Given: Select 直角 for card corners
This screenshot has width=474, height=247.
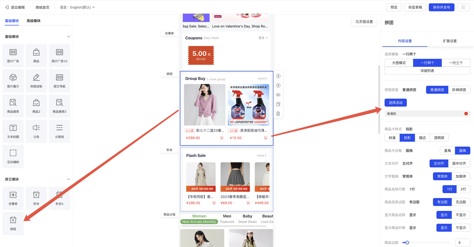Looking at the screenshot, I should point(447,151).
